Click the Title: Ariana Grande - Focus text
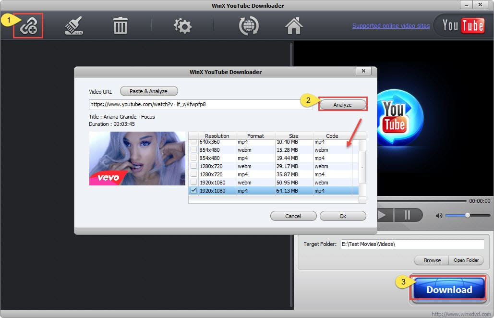494x318 pixels. click(x=122, y=117)
